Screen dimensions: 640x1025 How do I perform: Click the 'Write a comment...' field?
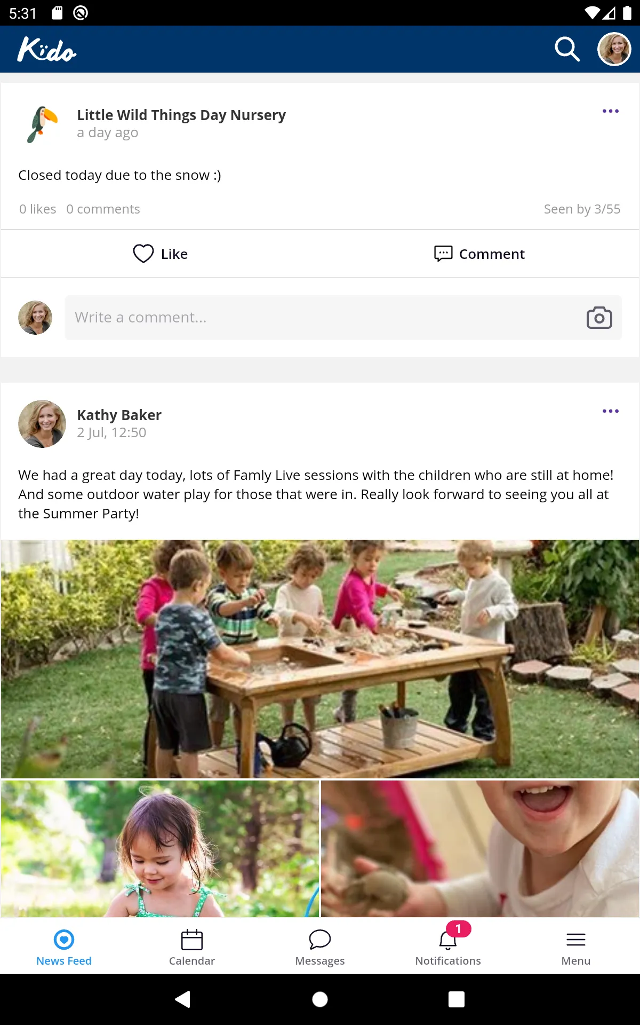pyautogui.click(x=320, y=318)
